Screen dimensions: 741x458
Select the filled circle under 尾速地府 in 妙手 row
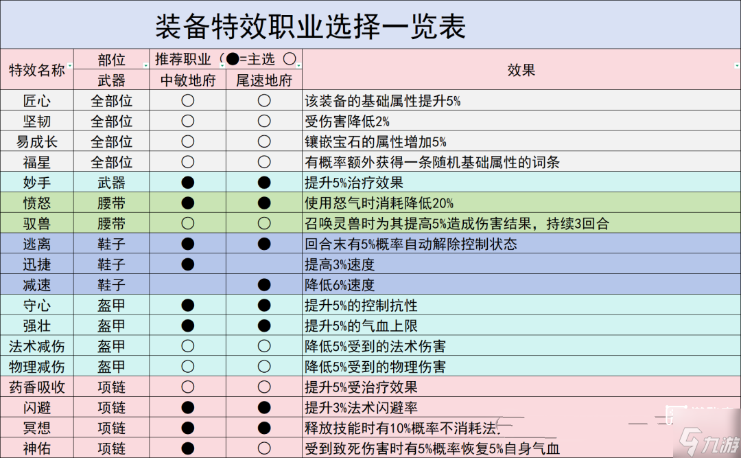(x=264, y=183)
